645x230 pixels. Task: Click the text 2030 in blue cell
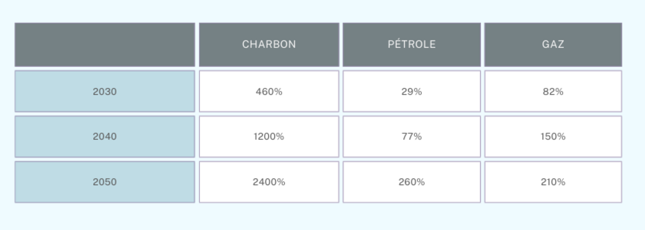pos(105,92)
